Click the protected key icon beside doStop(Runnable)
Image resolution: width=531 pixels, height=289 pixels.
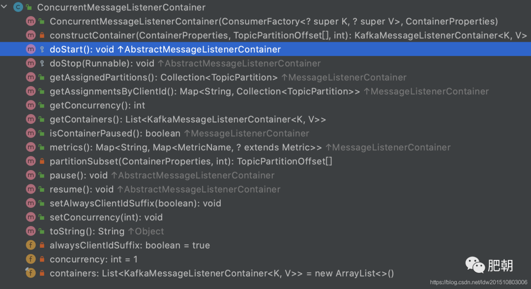42,63
